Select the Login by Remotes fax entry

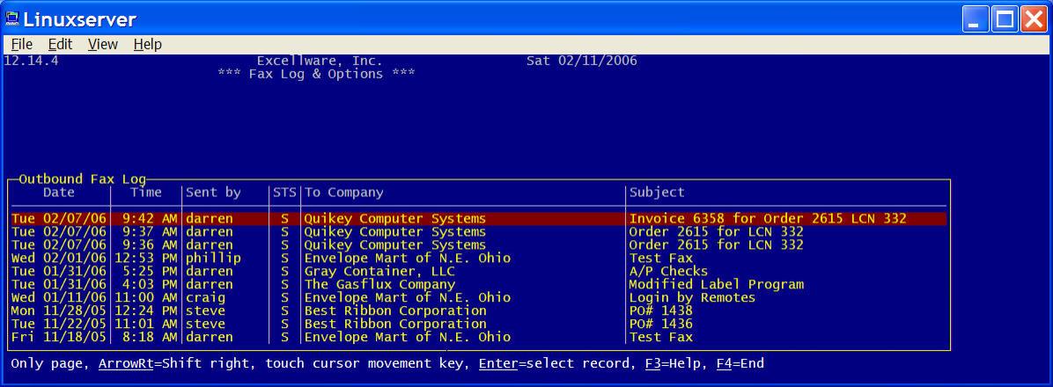[691, 298]
